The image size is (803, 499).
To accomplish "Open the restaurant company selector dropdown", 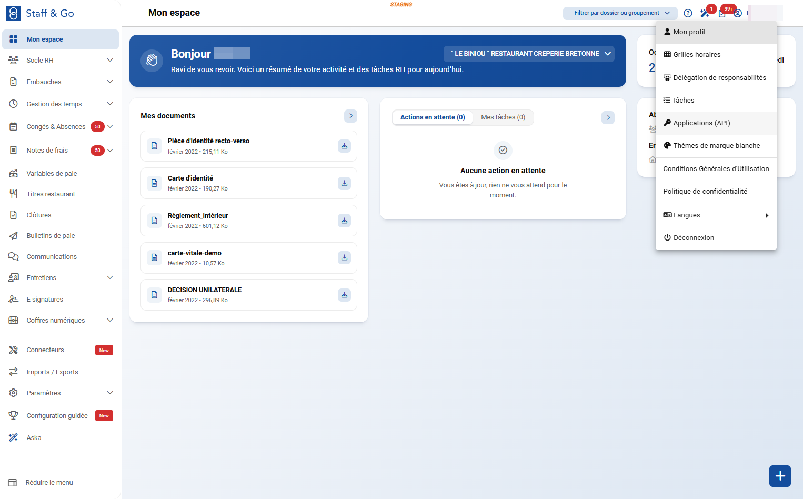I will [x=529, y=54].
